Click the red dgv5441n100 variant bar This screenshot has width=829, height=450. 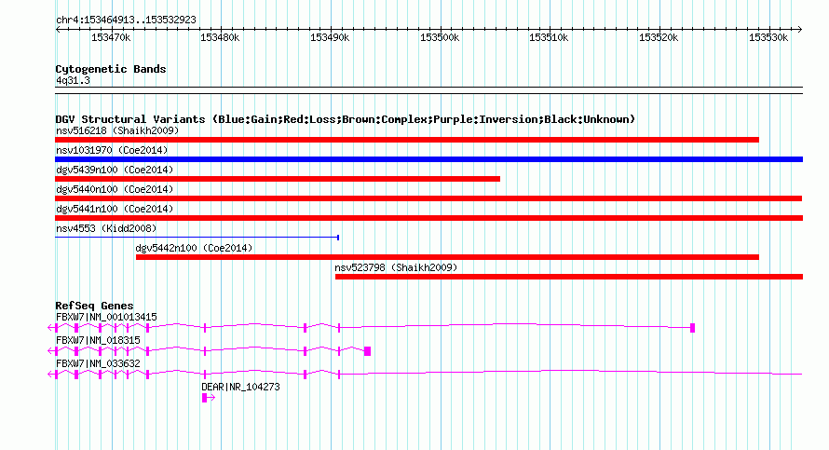(x=428, y=218)
